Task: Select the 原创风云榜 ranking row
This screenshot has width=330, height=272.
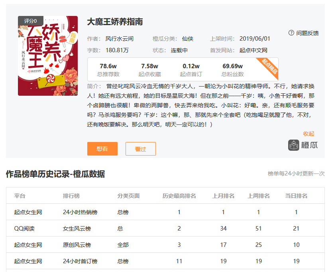Action: [77, 245]
